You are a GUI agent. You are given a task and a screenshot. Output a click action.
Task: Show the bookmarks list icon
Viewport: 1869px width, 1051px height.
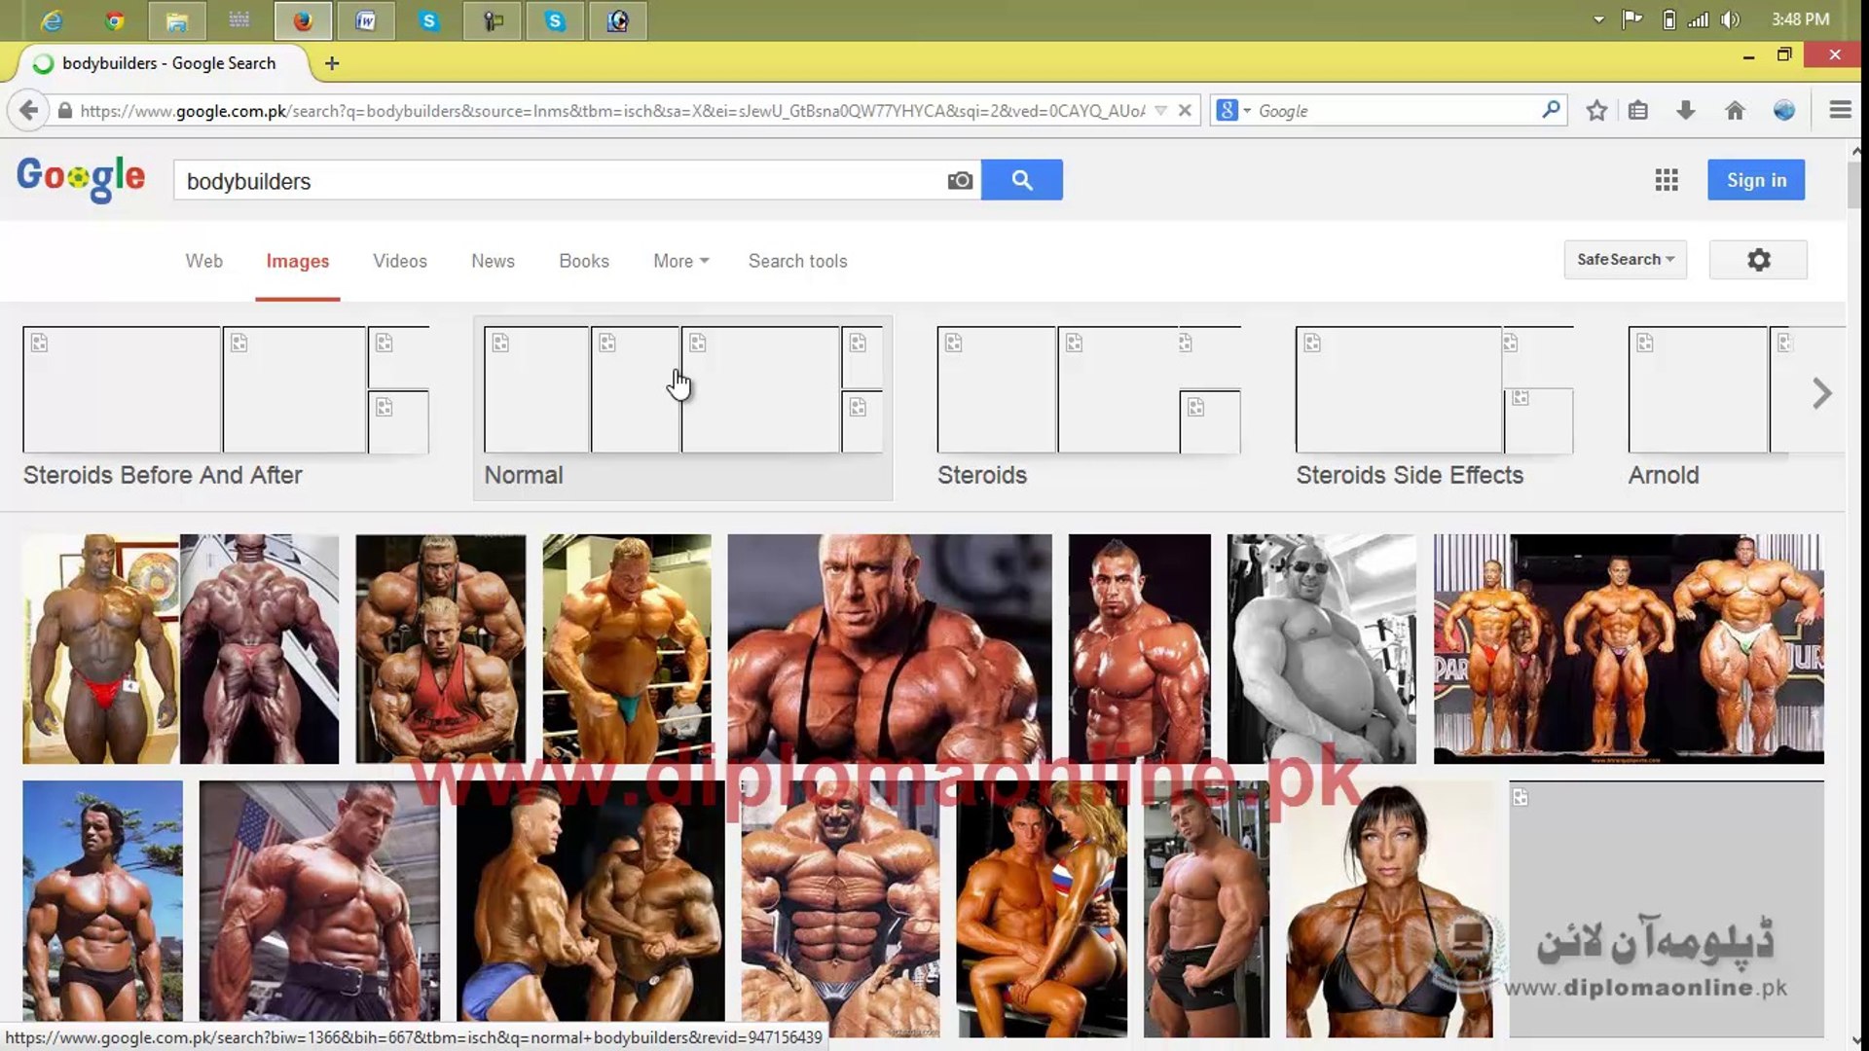coord(1638,110)
